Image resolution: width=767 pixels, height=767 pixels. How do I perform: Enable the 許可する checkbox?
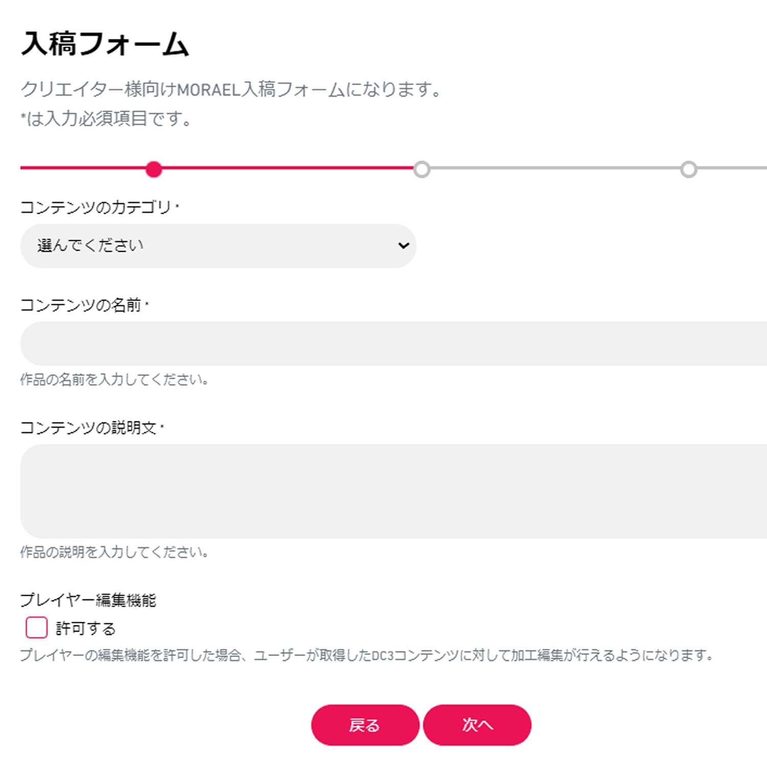[36, 627]
